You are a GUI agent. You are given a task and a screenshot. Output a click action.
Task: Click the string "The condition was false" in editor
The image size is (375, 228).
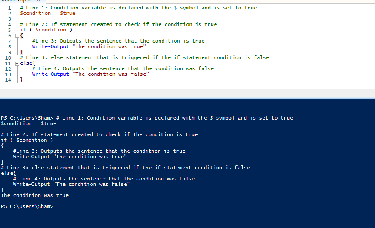(x=111, y=74)
